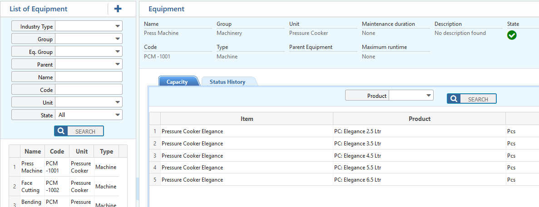This screenshot has height=207, width=539.
Task: Click the PCM -1002 code cell
Action: point(57,186)
